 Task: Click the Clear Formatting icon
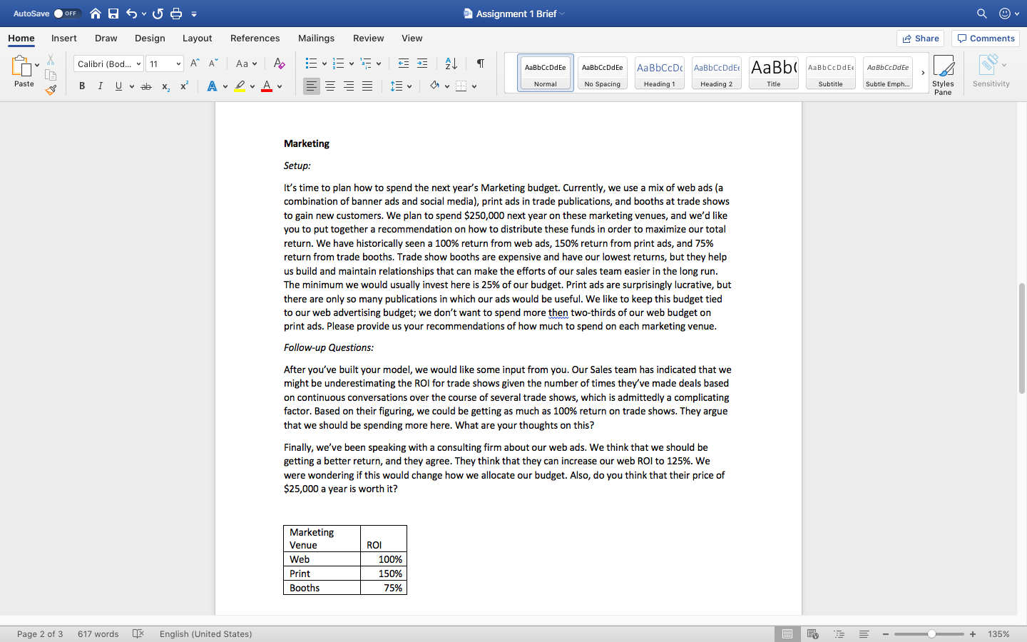point(279,63)
